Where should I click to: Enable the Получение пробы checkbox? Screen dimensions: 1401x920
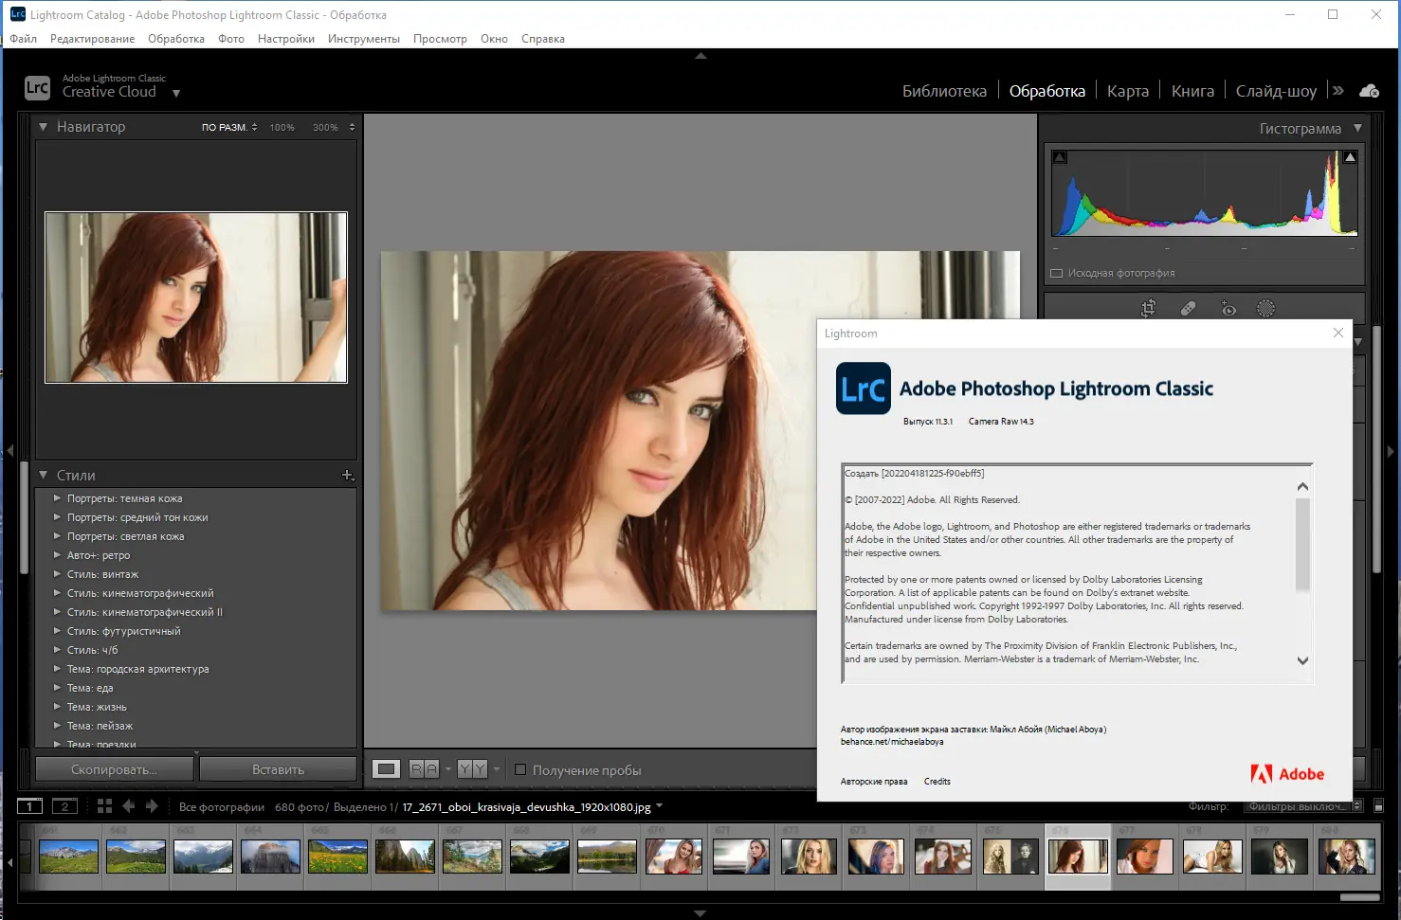pos(520,769)
